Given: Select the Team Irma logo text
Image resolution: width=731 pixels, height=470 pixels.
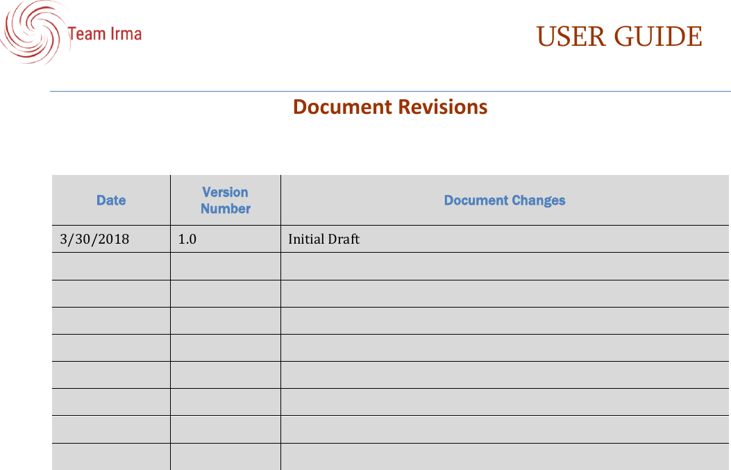Looking at the screenshot, I should 104,33.
